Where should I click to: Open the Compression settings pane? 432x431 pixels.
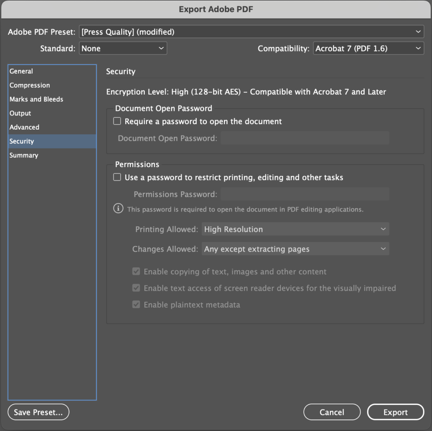[30, 85]
